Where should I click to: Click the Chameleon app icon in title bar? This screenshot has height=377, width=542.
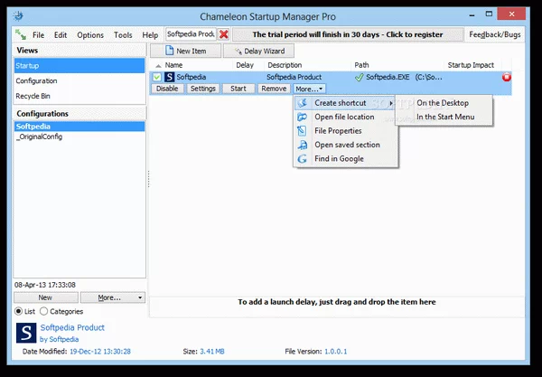click(18, 16)
